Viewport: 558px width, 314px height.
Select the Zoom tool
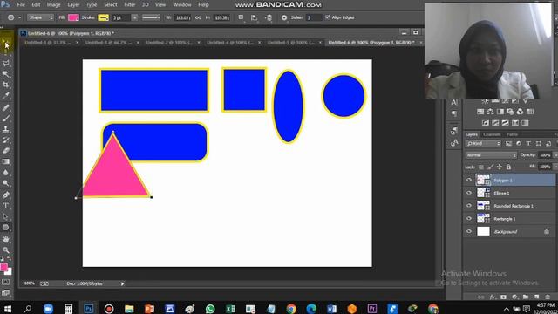click(6, 250)
